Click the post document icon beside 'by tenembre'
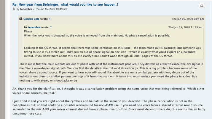Viewport: 212px width, 119px height. click(x=14, y=9)
